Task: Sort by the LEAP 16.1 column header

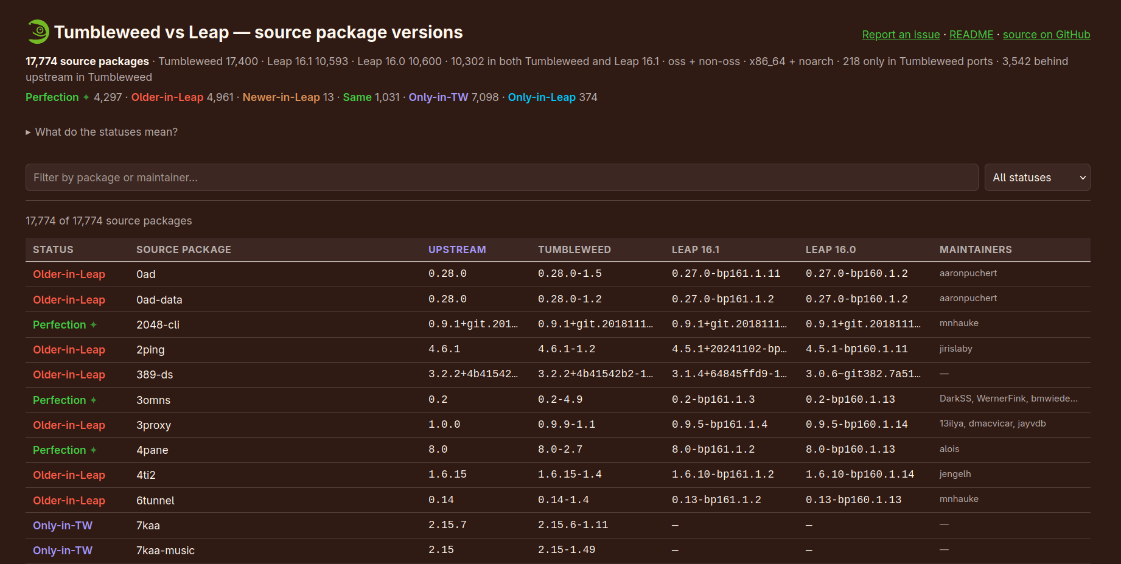Action: [x=696, y=249]
